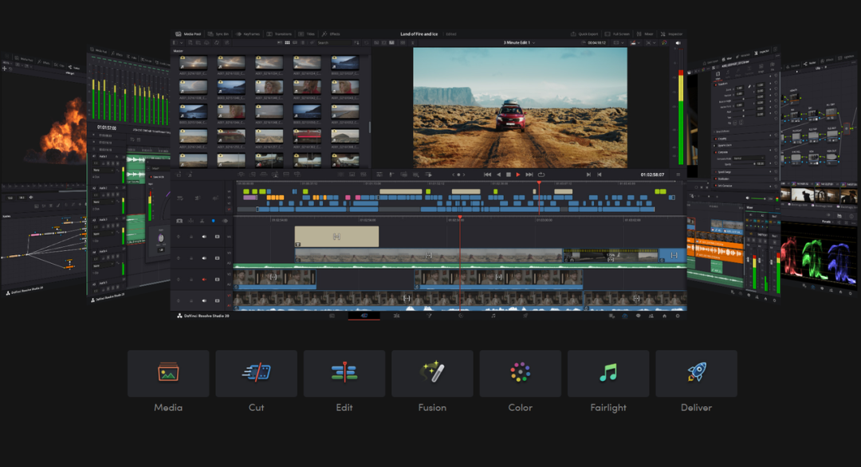
Task: Jump to the first frame of timeline
Action: pyautogui.click(x=487, y=175)
